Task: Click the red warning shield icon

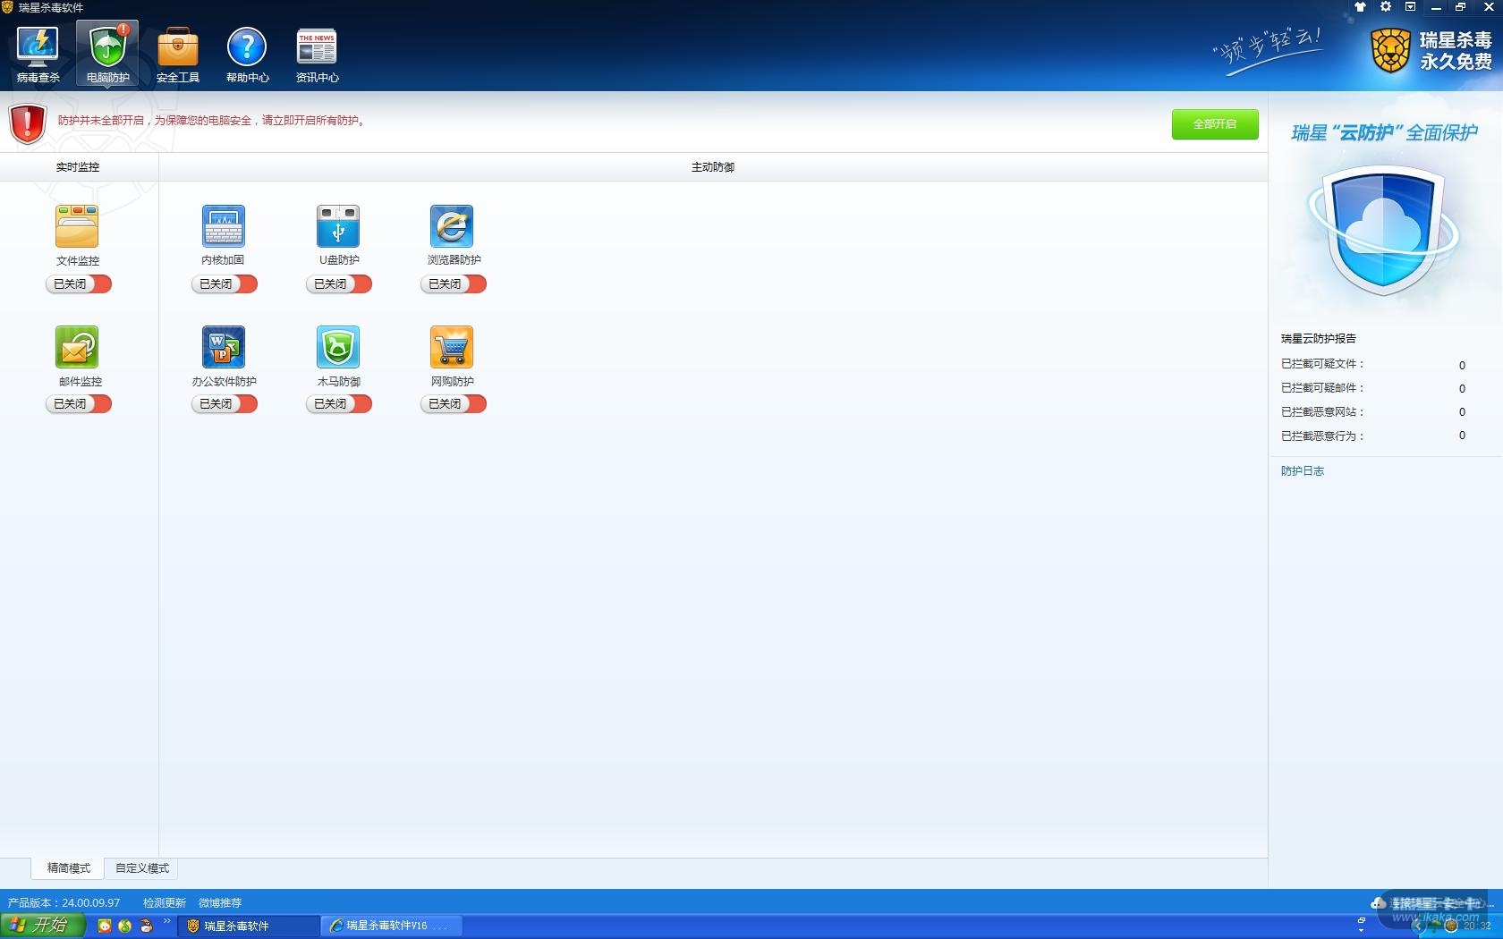Action: point(28,123)
